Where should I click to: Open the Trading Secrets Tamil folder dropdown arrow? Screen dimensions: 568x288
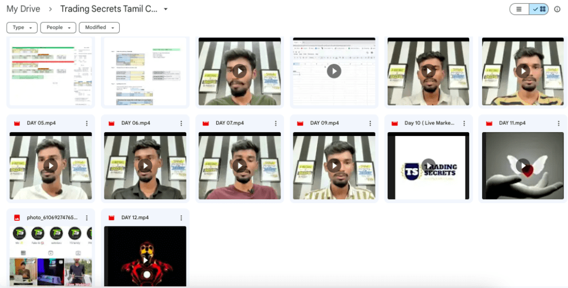[x=165, y=9]
